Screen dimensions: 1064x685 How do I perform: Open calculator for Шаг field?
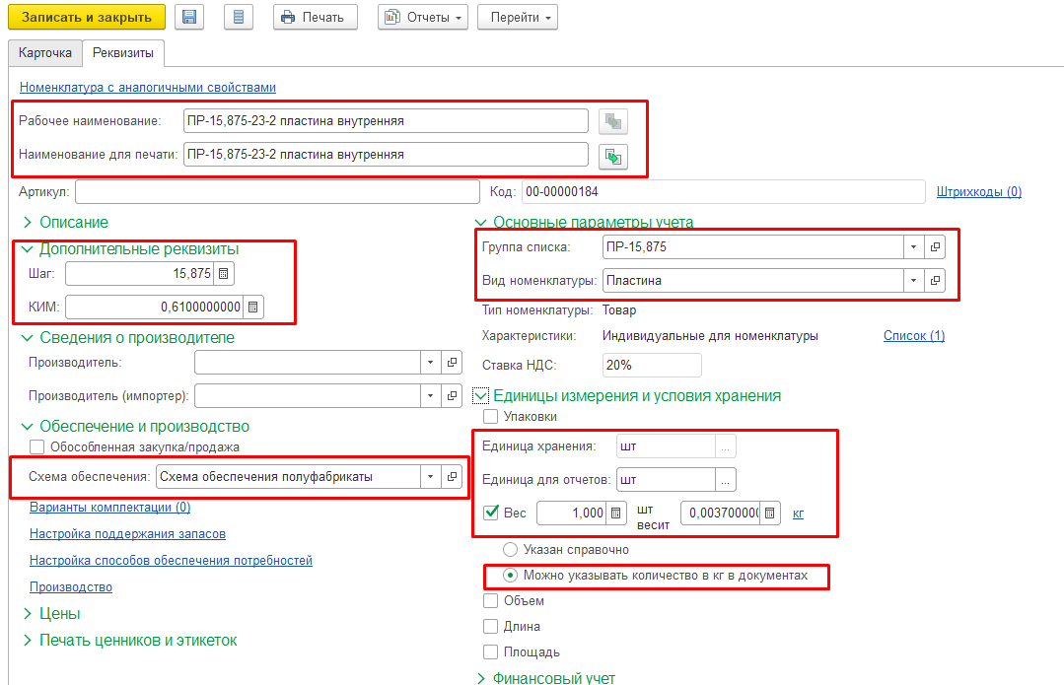pos(223,274)
